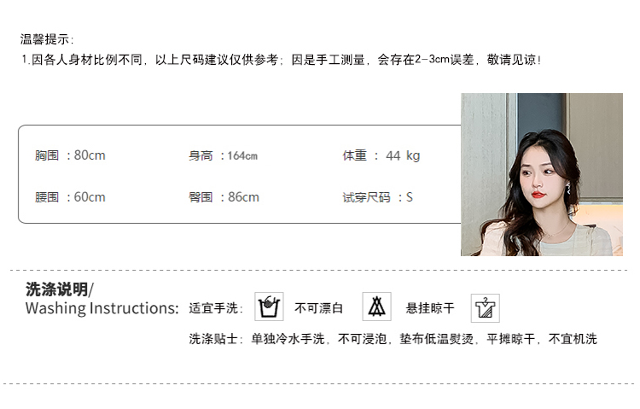This screenshot has width=640, height=409.
Task: Click the size disclaimer note about 2-3cm error
Action: pyautogui.click(x=282, y=60)
